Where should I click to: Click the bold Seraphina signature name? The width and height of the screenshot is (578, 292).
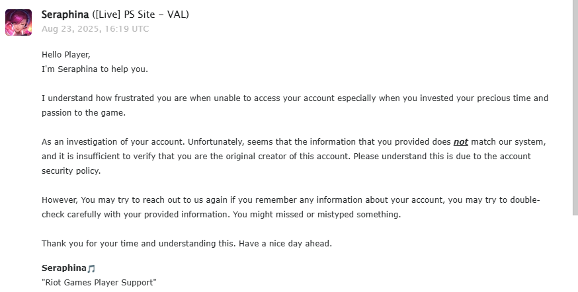point(63,268)
